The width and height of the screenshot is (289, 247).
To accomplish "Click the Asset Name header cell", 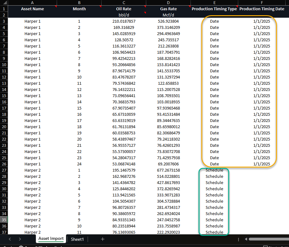I will (33, 9).
